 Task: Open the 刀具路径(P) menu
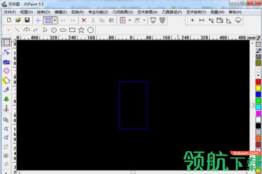pos(172,12)
